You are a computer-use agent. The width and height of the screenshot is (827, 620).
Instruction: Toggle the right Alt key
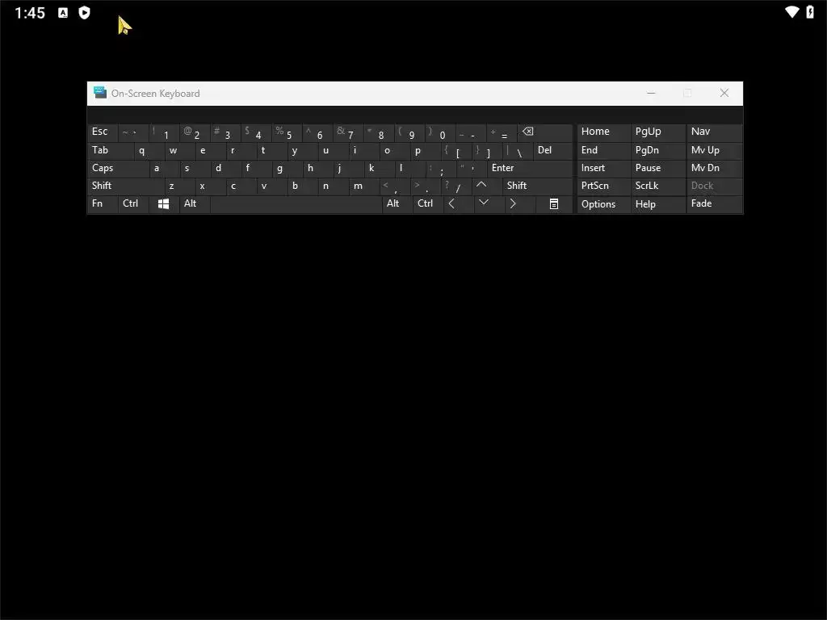coord(397,204)
